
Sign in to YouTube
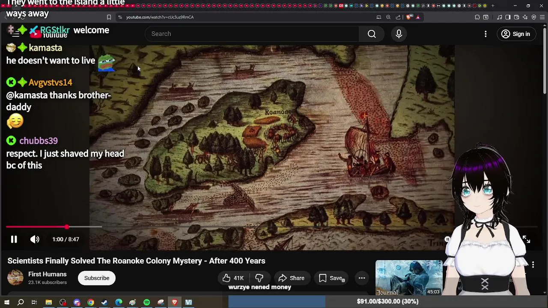click(x=516, y=34)
